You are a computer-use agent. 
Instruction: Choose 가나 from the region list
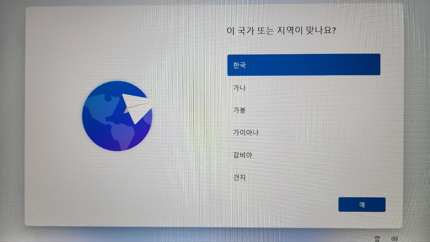(x=304, y=88)
